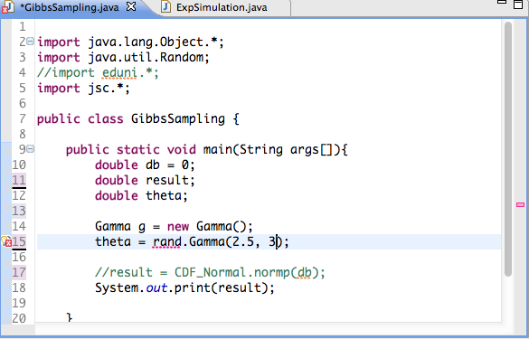The width and height of the screenshot is (529, 339).
Task: Click 'main(String args[])' on line 9
Action: (x=272, y=149)
